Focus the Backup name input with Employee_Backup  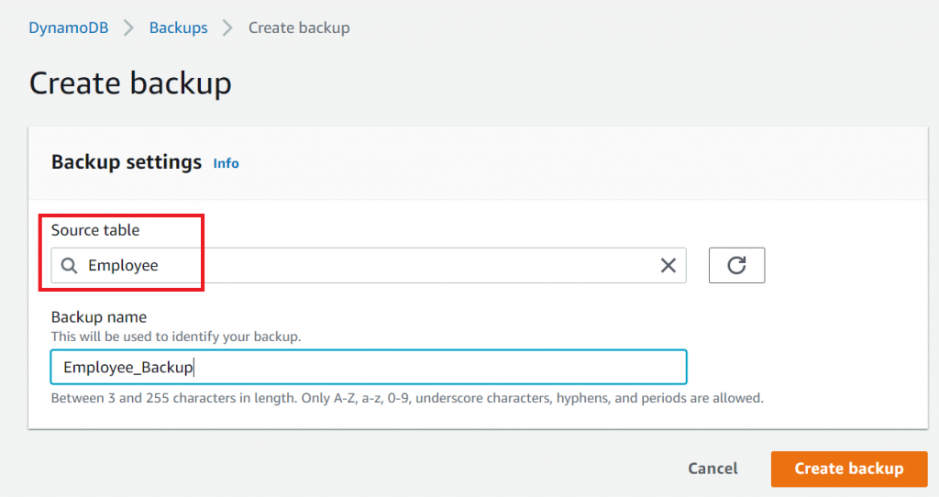[367, 367]
